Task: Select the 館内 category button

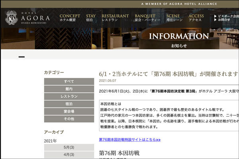Action: (69, 89)
